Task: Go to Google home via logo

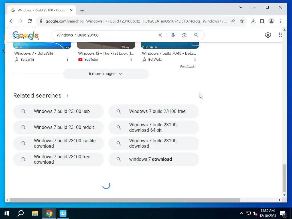Action: [x=26, y=35]
